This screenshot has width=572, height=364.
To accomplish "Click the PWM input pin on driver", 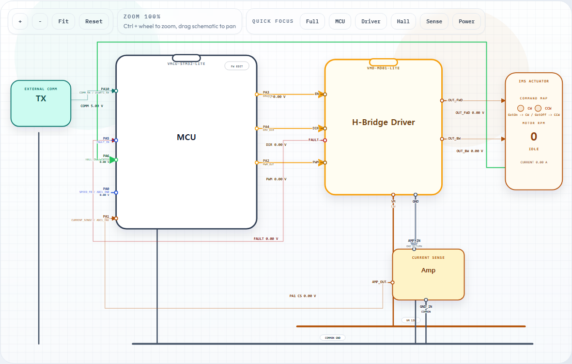I will 325,162.
